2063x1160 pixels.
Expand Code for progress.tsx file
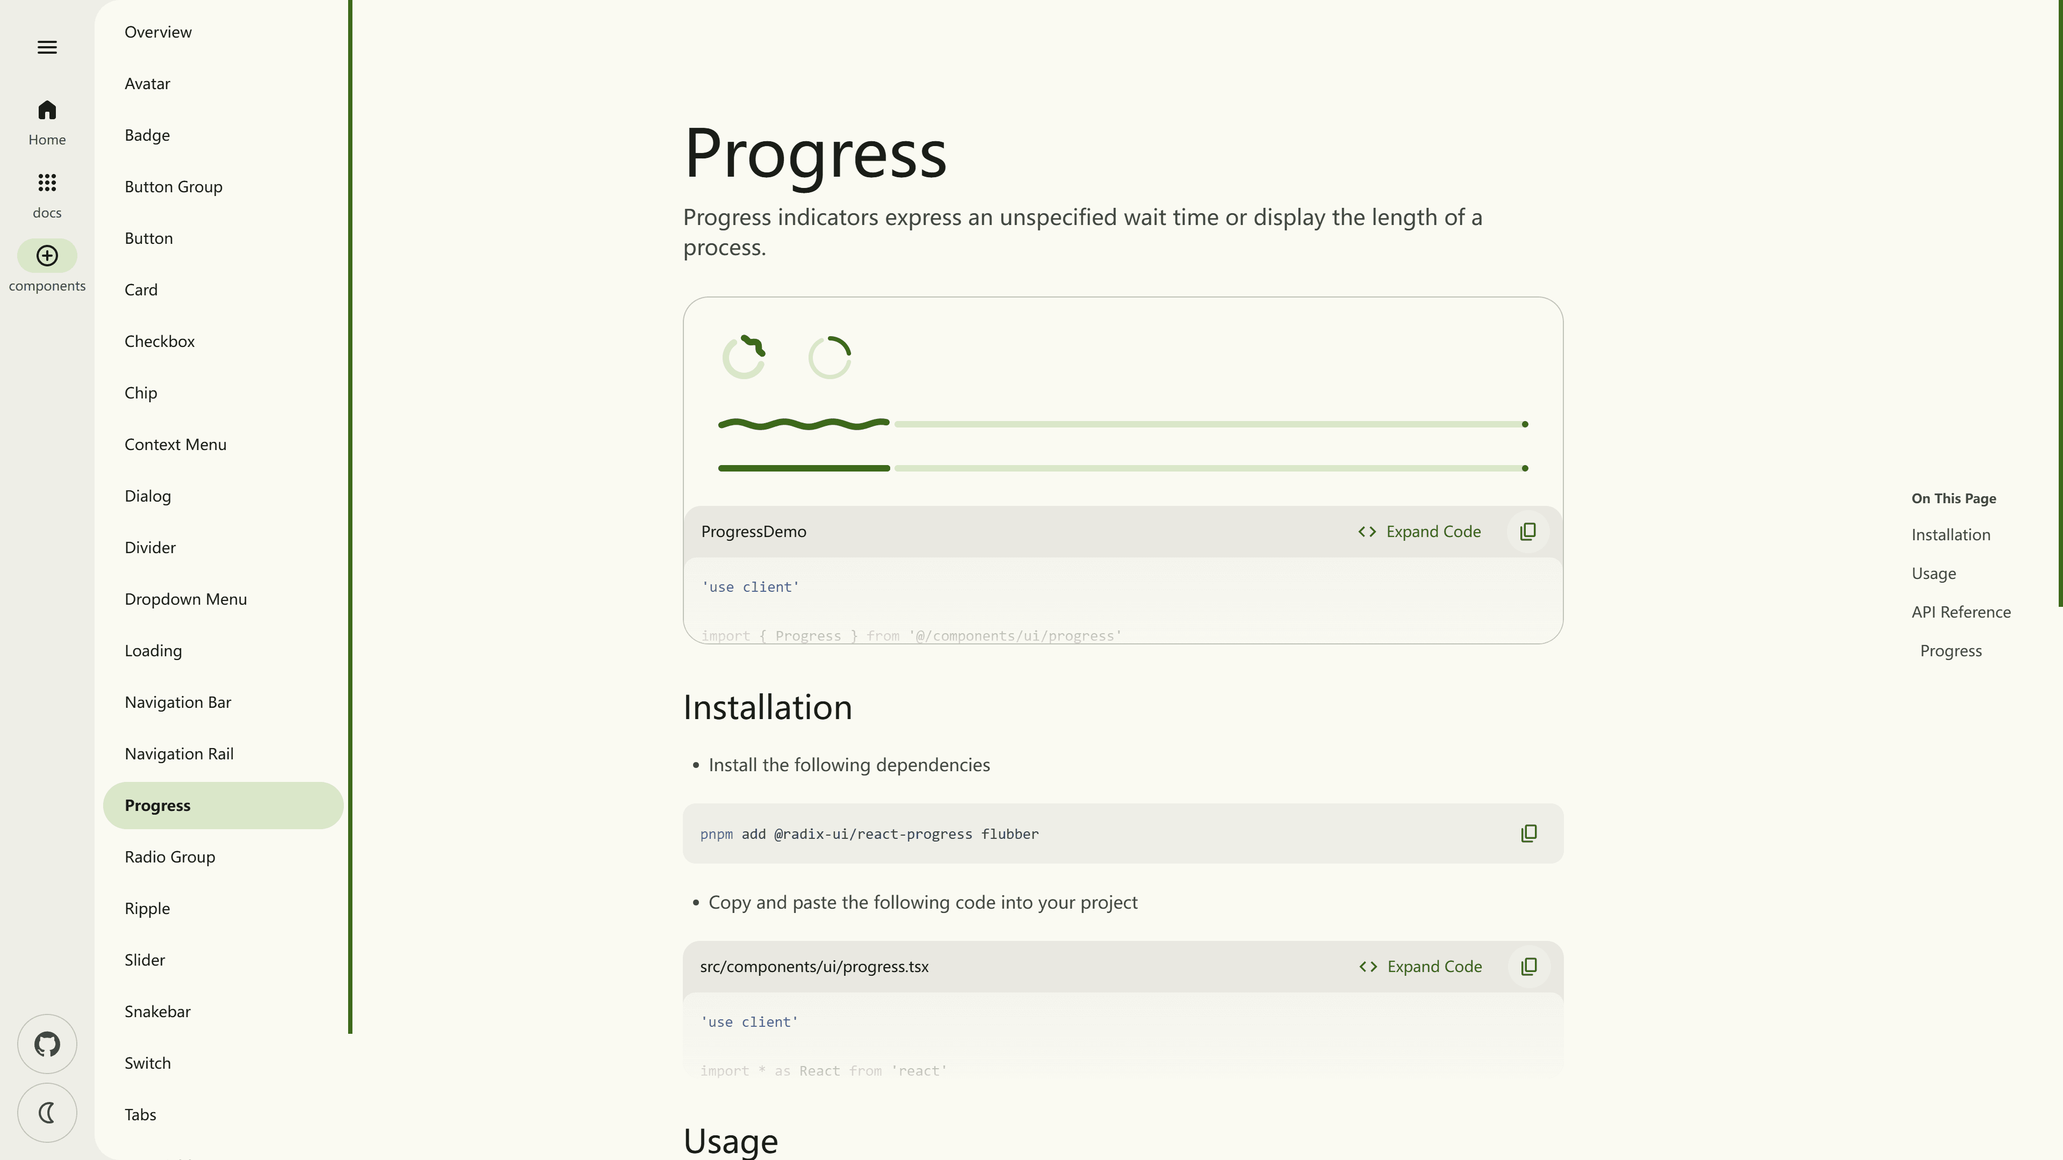coord(1420,966)
